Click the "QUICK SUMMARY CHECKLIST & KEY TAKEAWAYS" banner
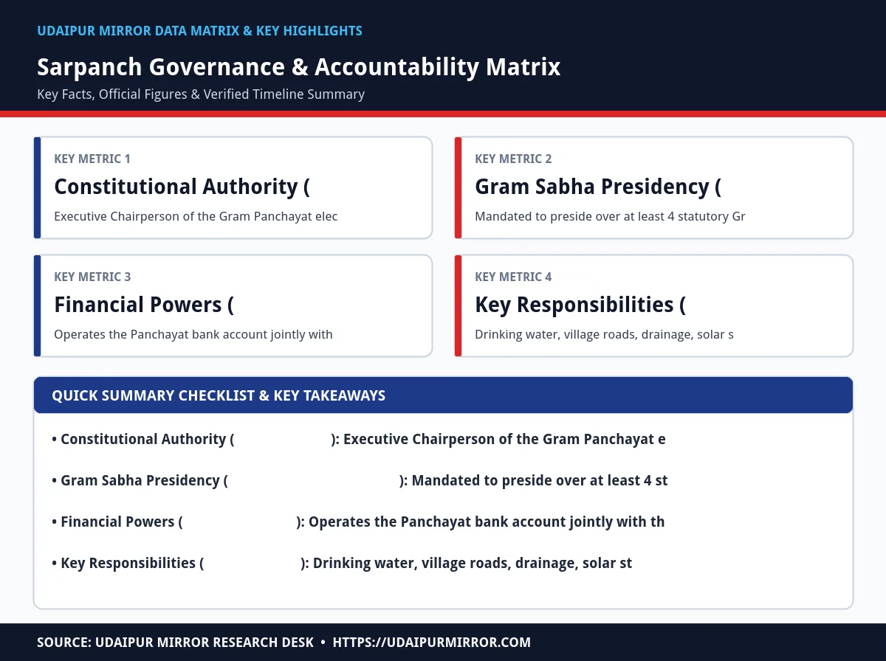 [443, 395]
